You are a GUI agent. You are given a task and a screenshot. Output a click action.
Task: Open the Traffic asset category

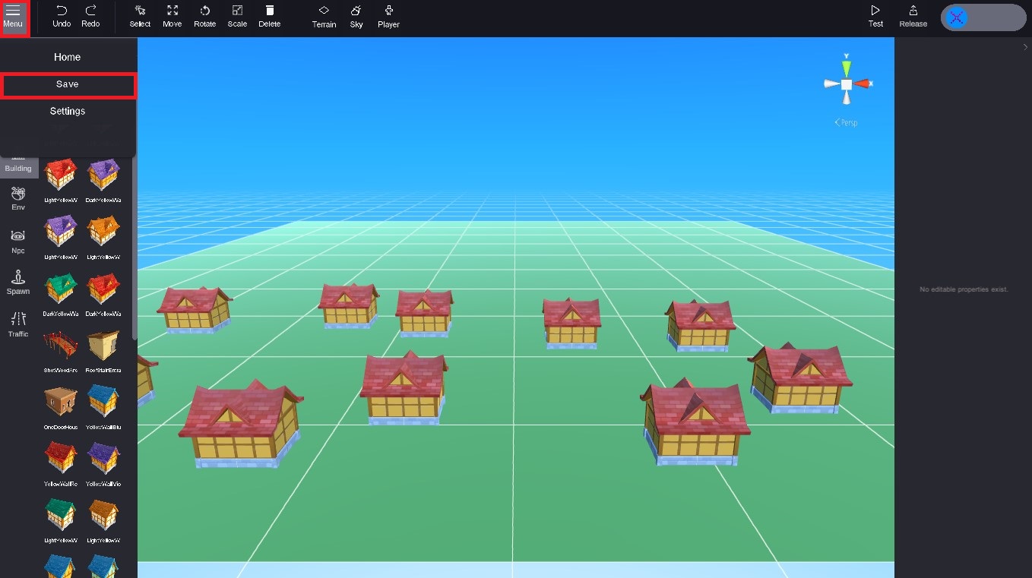pos(17,327)
